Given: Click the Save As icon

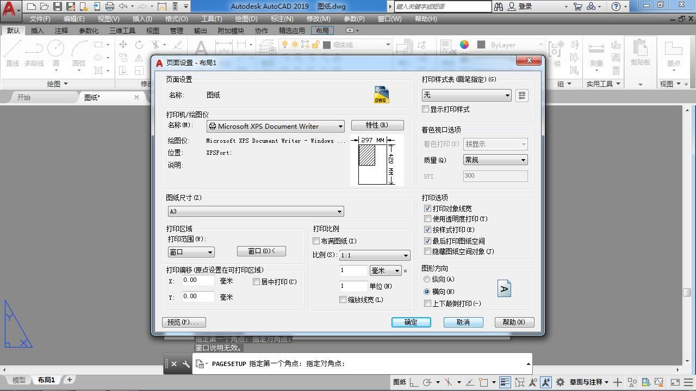Looking at the screenshot, I should point(70,7).
